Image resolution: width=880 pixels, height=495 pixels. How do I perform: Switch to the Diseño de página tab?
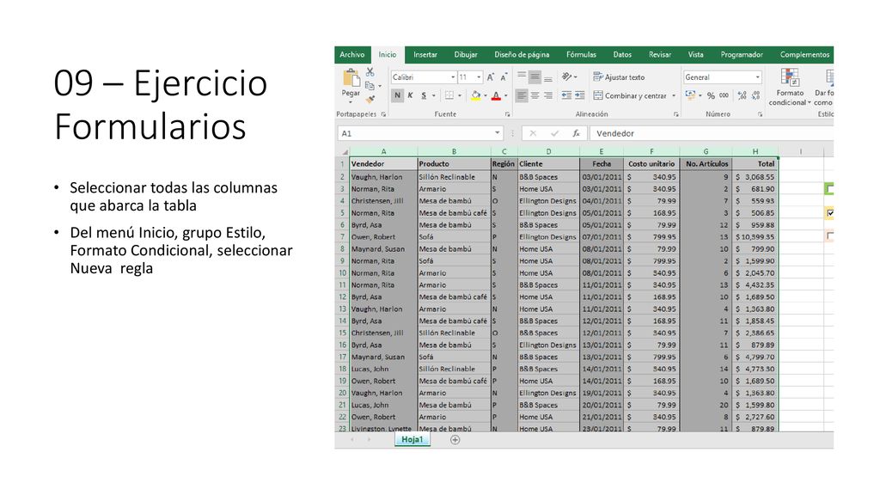[522, 55]
